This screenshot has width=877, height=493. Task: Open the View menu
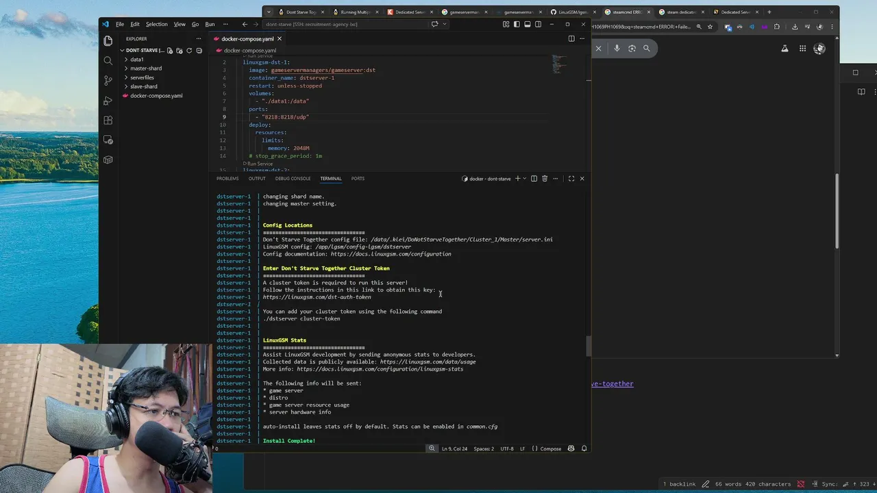point(180,24)
